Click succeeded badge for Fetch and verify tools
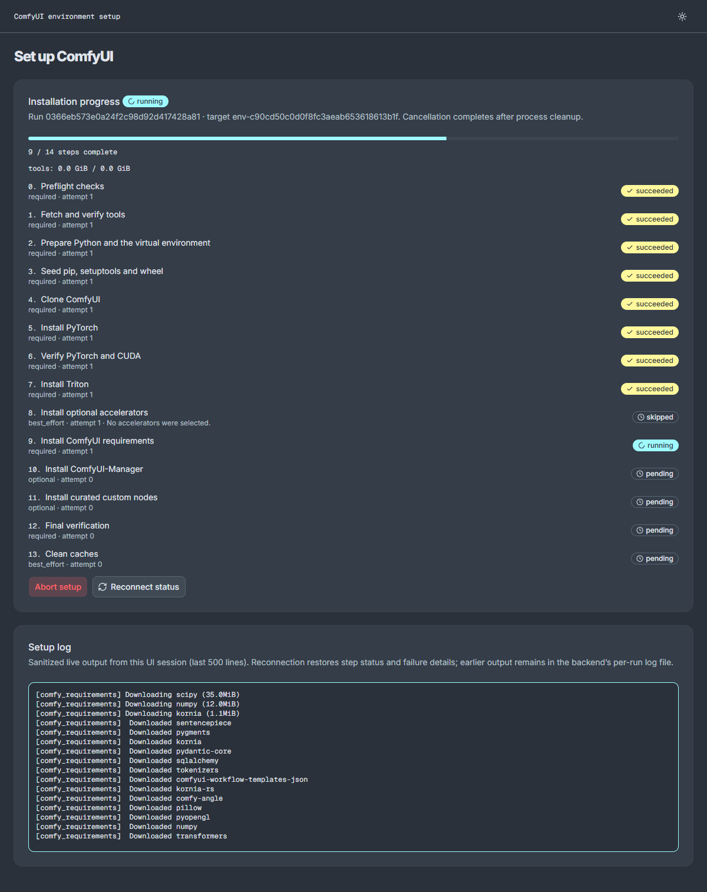707x892 pixels. [x=650, y=219]
